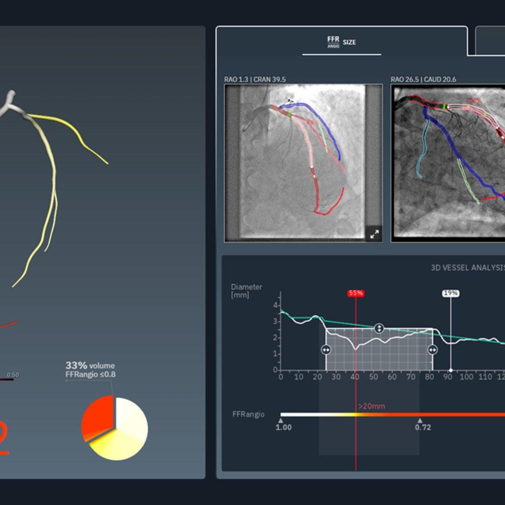Click the vertical adjust handle on the reference line
Viewport: 505px width, 505px height.
pyautogui.click(x=379, y=328)
